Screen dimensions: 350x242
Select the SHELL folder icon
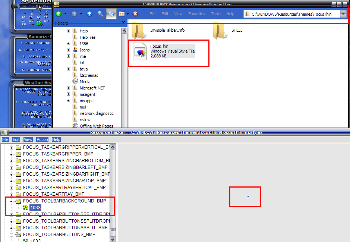click(x=220, y=31)
